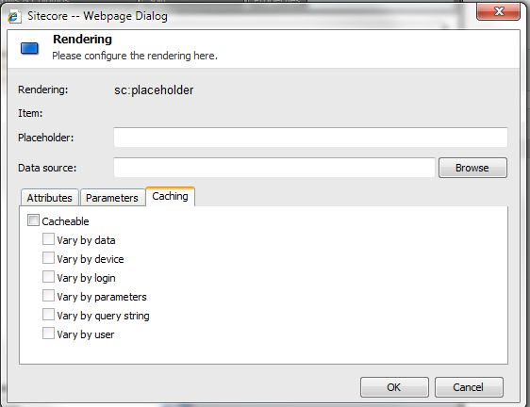Confirm with the OK button

coord(394,387)
